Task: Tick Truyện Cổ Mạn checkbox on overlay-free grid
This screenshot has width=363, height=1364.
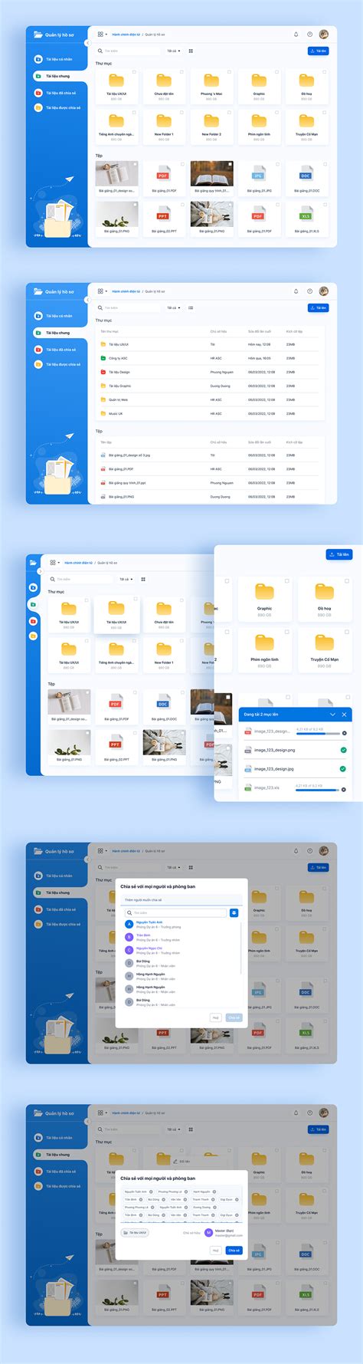Action: 324,113
